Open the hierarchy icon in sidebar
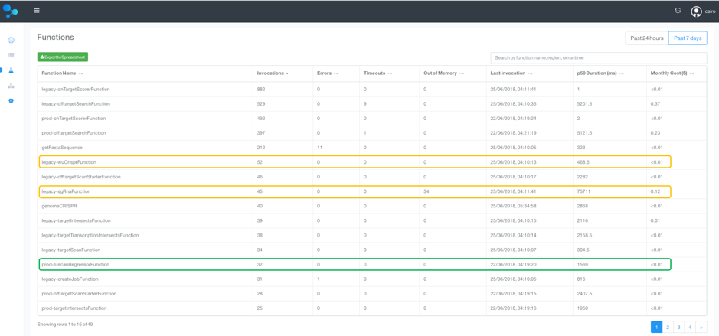Screen dimensions: 719x336 11,86
